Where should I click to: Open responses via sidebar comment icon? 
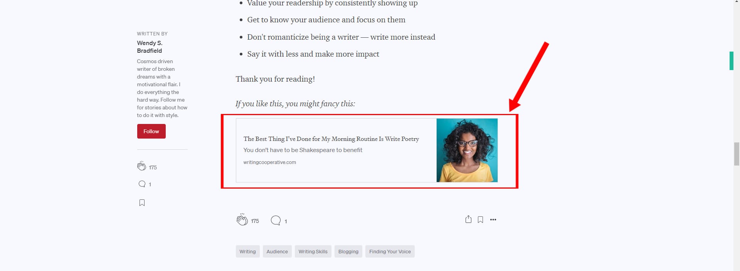(x=142, y=184)
